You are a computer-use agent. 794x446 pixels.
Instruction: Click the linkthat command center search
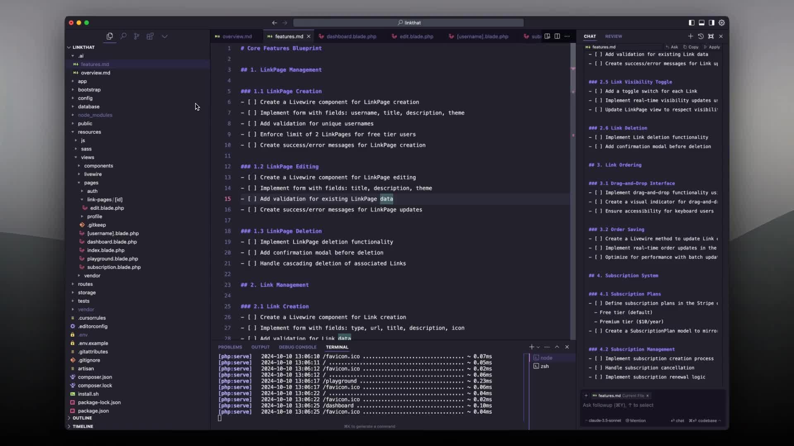(x=409, y=23)
